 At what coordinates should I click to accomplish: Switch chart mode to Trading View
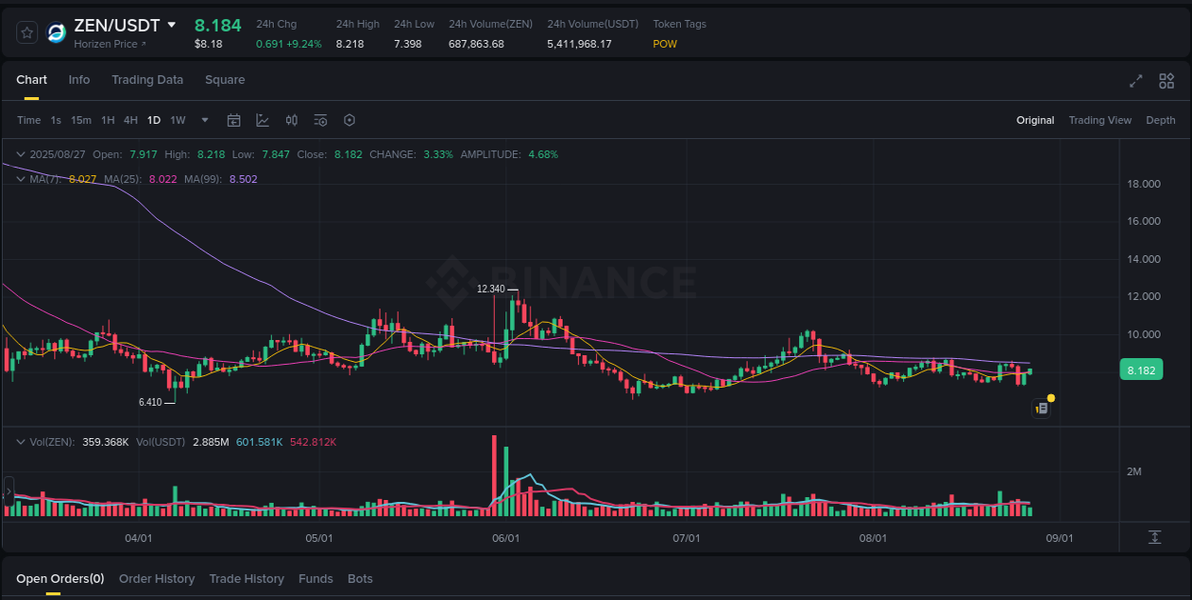[1100, 120]
